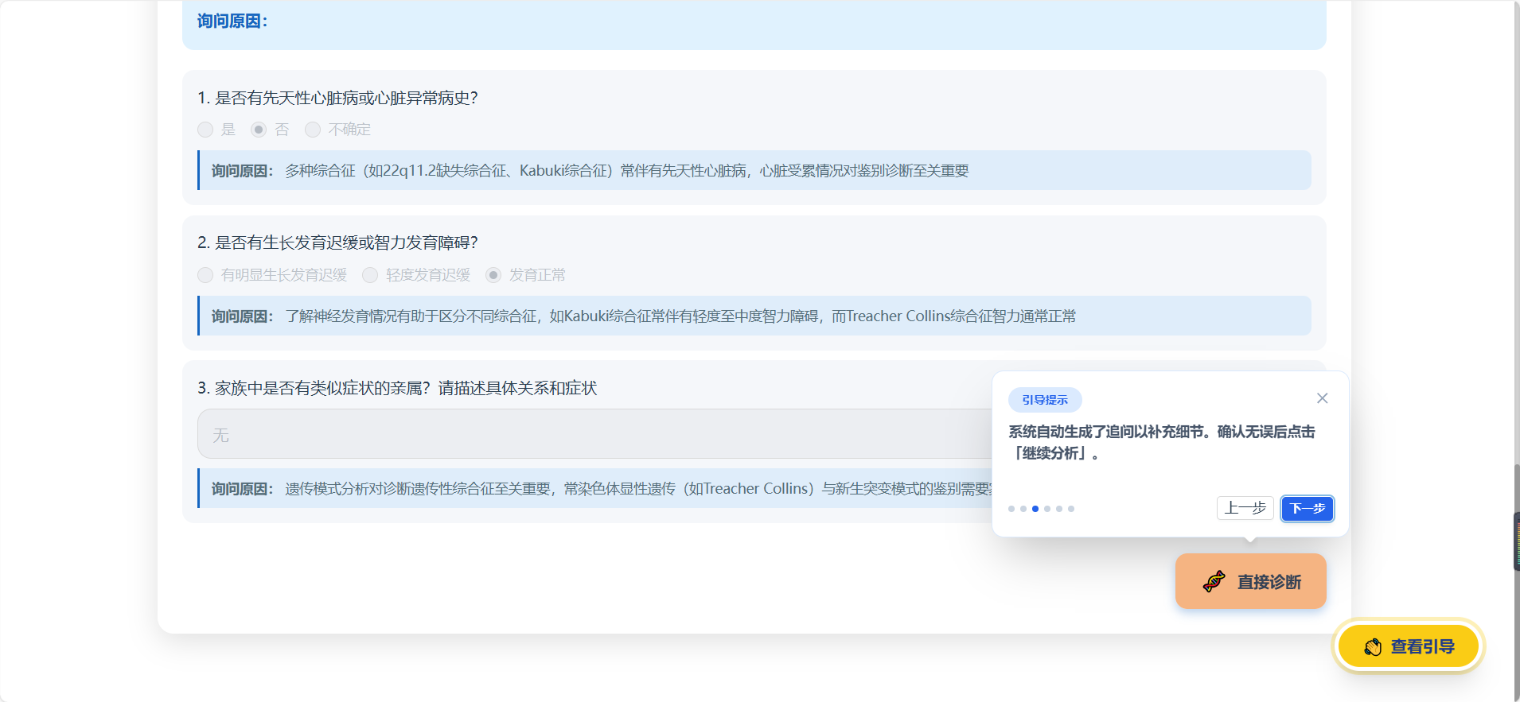Image resolution: width=1520 pixels, height=702 pixels.
Task: Choose the 轻度发育迟缓 radio option
Action: [x=370, y=275]
